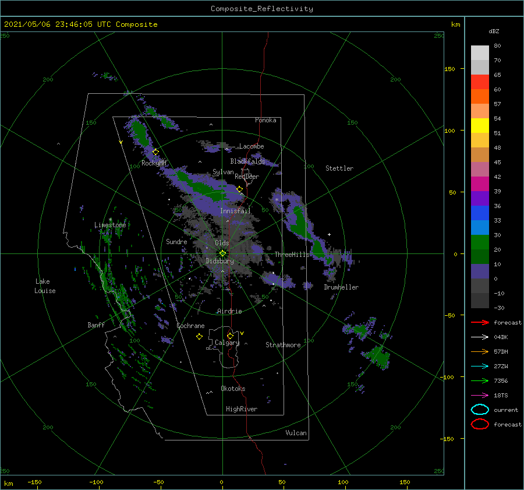Click the Composite_Reflectivity title text
The image size is (524, 490).
click(261, 9)
